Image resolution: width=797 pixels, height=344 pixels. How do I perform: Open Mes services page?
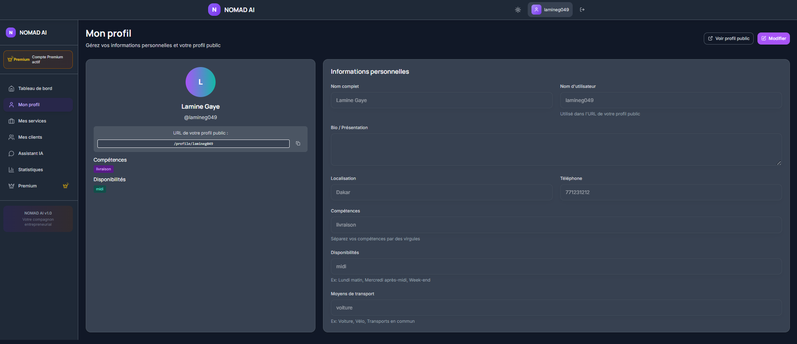(x=38, y=121)
